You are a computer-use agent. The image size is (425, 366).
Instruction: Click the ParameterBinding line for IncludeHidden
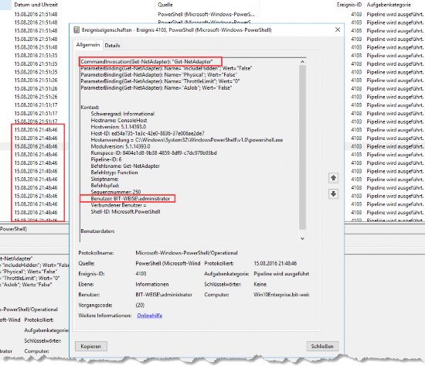[x=166, y=68]
